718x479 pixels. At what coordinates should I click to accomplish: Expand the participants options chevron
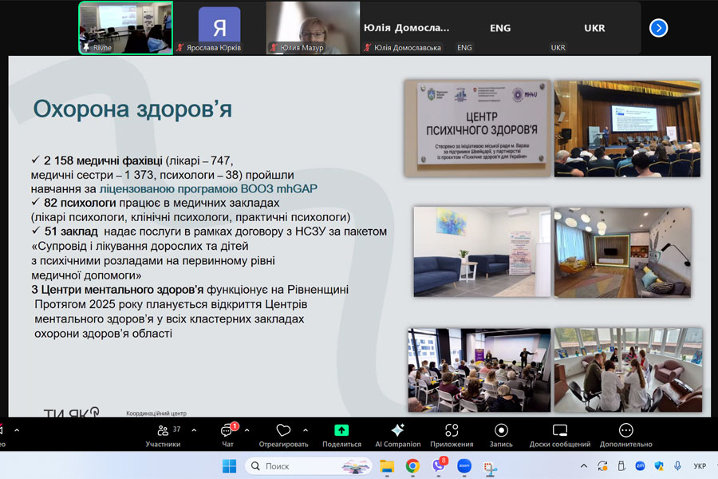point(194,430)
